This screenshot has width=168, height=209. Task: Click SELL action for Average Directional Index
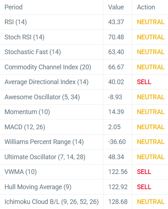(144, 82)
